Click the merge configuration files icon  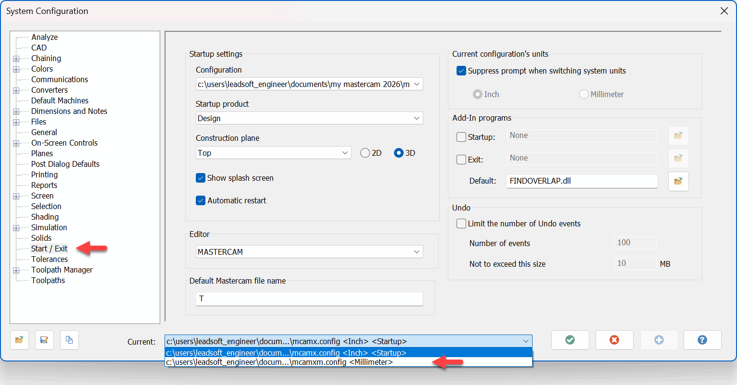coord(69,340)
